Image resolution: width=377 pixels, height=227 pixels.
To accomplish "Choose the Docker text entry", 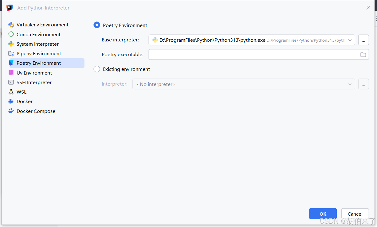I will coord(25,101).
